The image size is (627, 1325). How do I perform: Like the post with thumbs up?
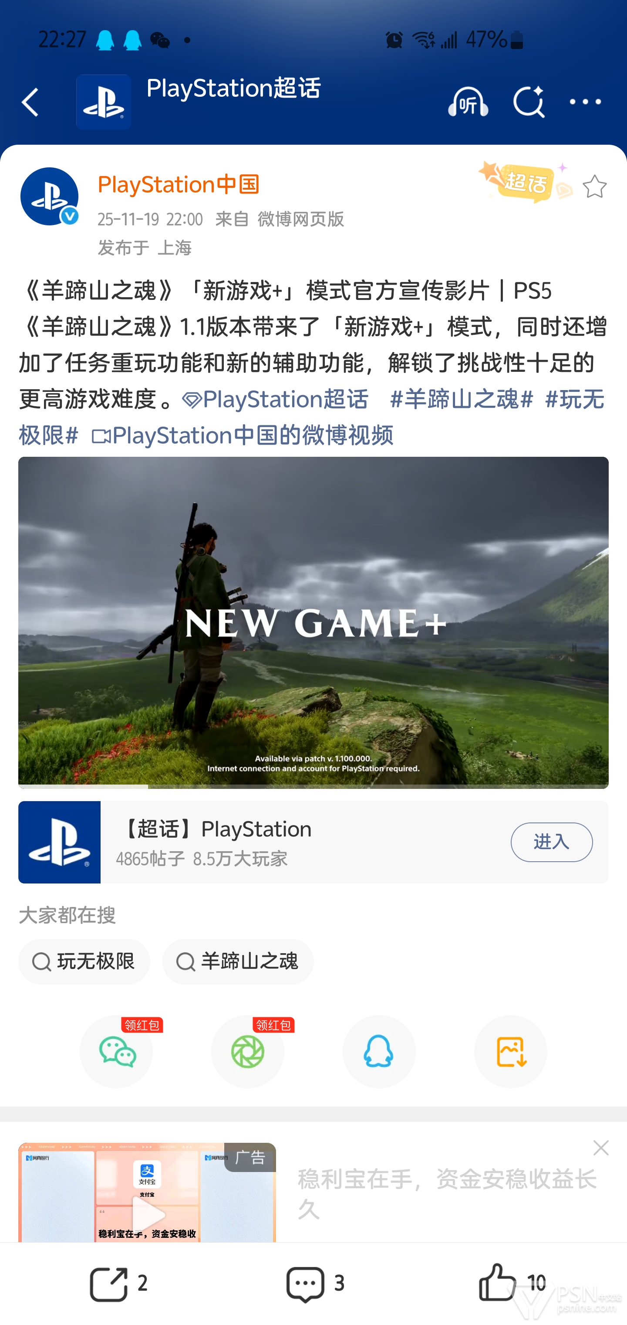click(511, 1283)
